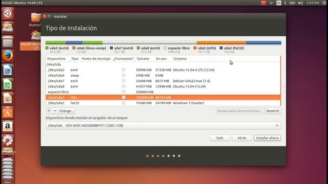This screenshot has height=184, width=328.
Task: Open System Settings from launcher
Action: (x=8, y=141)
